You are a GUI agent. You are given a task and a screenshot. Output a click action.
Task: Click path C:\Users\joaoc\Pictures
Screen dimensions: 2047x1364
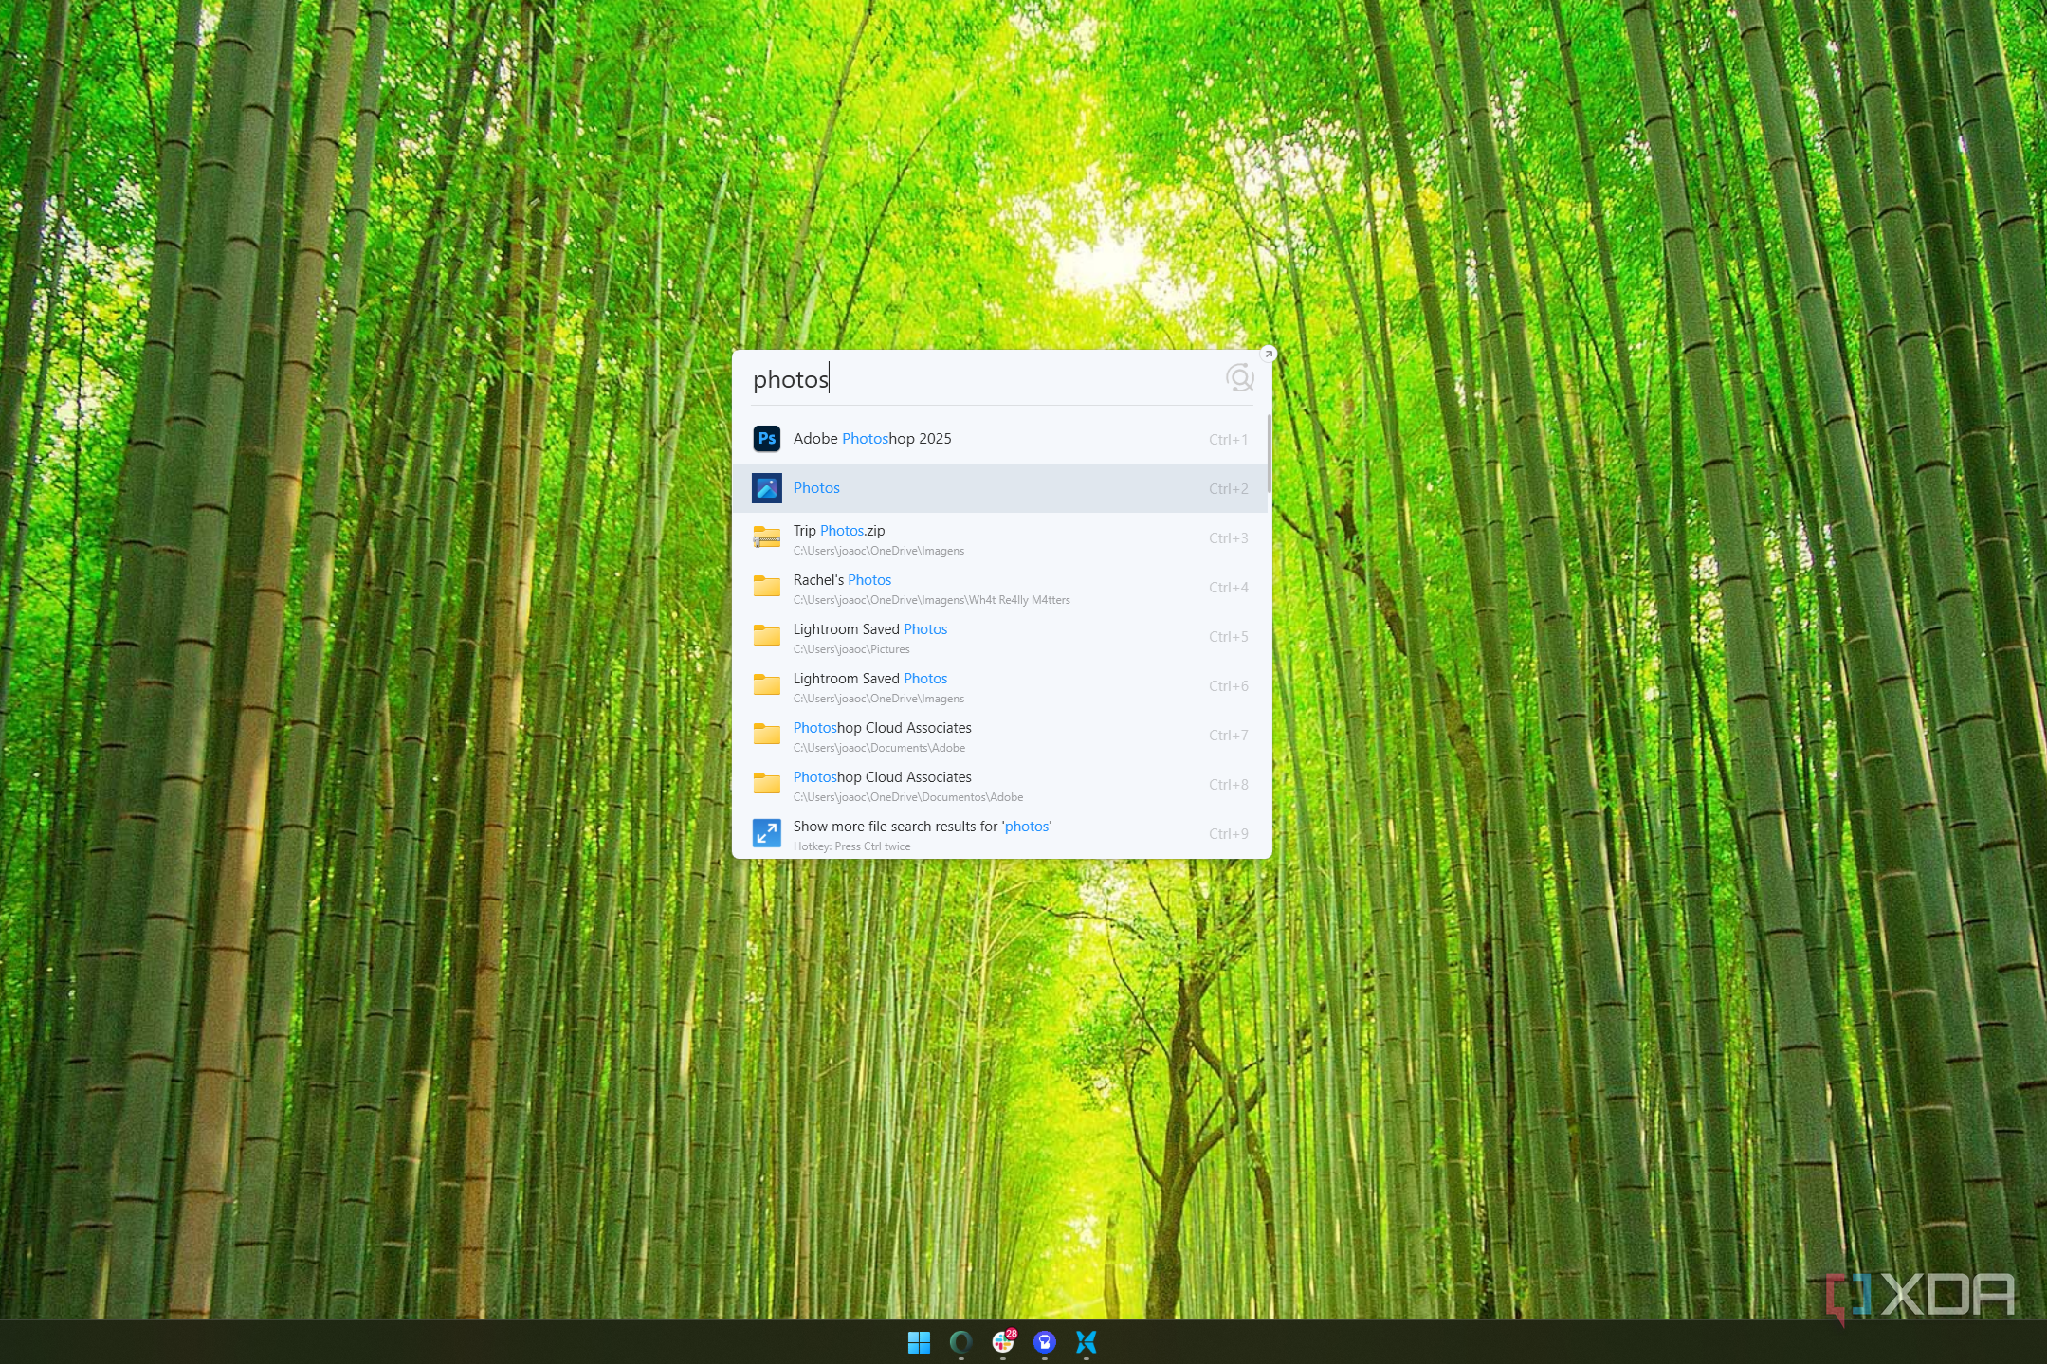[x=850, y=649]
